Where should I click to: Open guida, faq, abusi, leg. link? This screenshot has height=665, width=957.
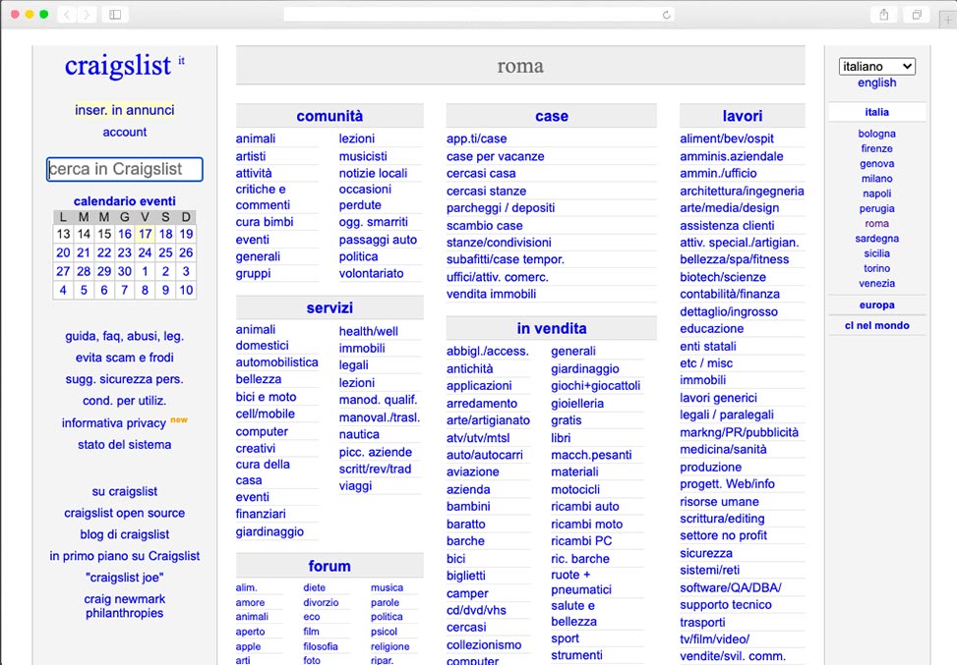(x=125, y=337)
